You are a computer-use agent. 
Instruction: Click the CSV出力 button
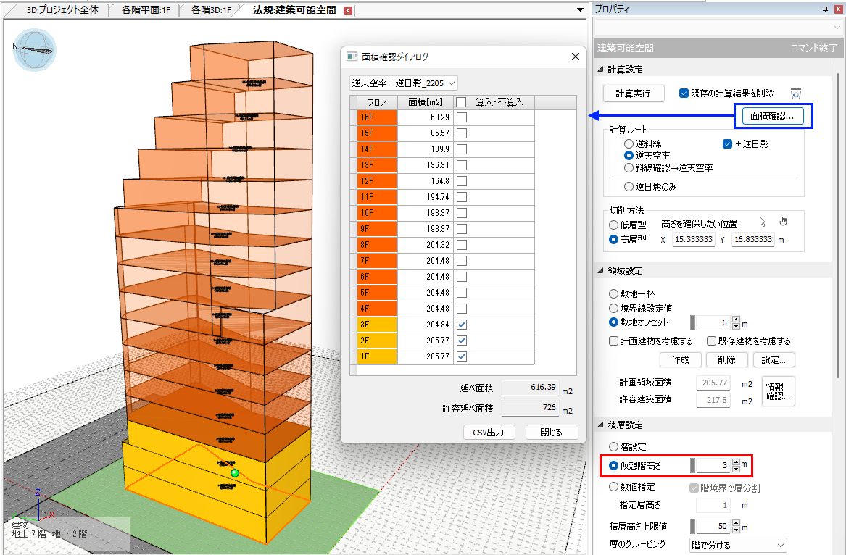click(489, 433)
